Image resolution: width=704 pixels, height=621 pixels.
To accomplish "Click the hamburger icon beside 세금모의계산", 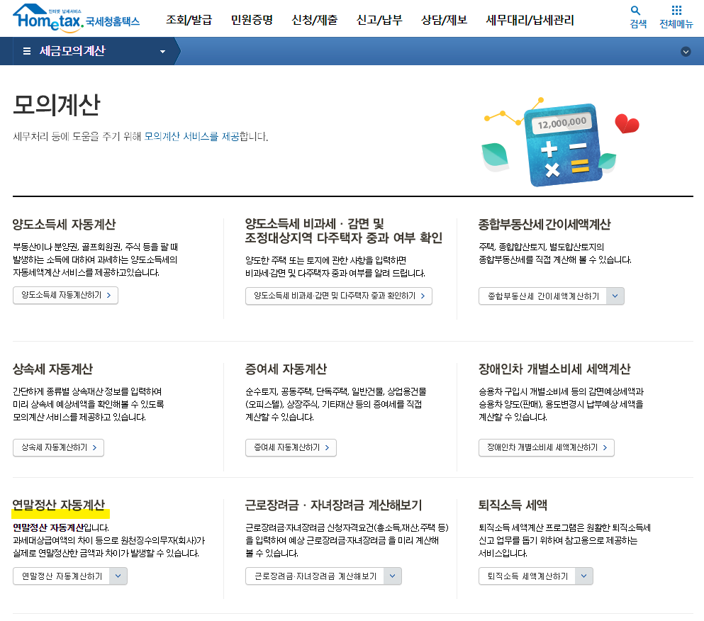I will [26, 51].
